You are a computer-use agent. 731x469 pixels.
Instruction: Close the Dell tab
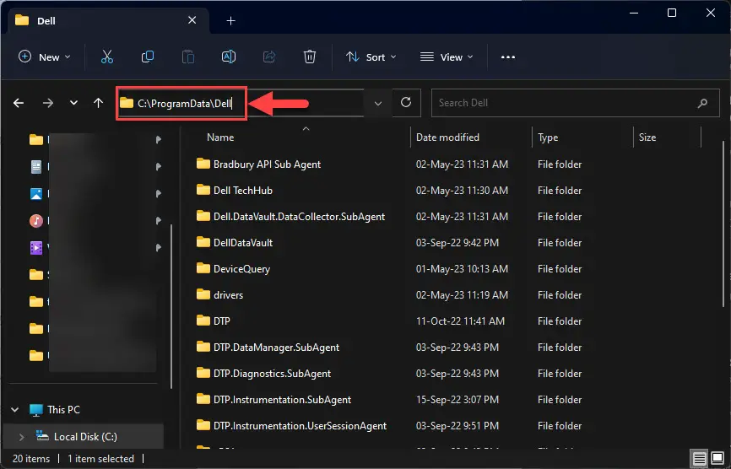tap(192, 20)
